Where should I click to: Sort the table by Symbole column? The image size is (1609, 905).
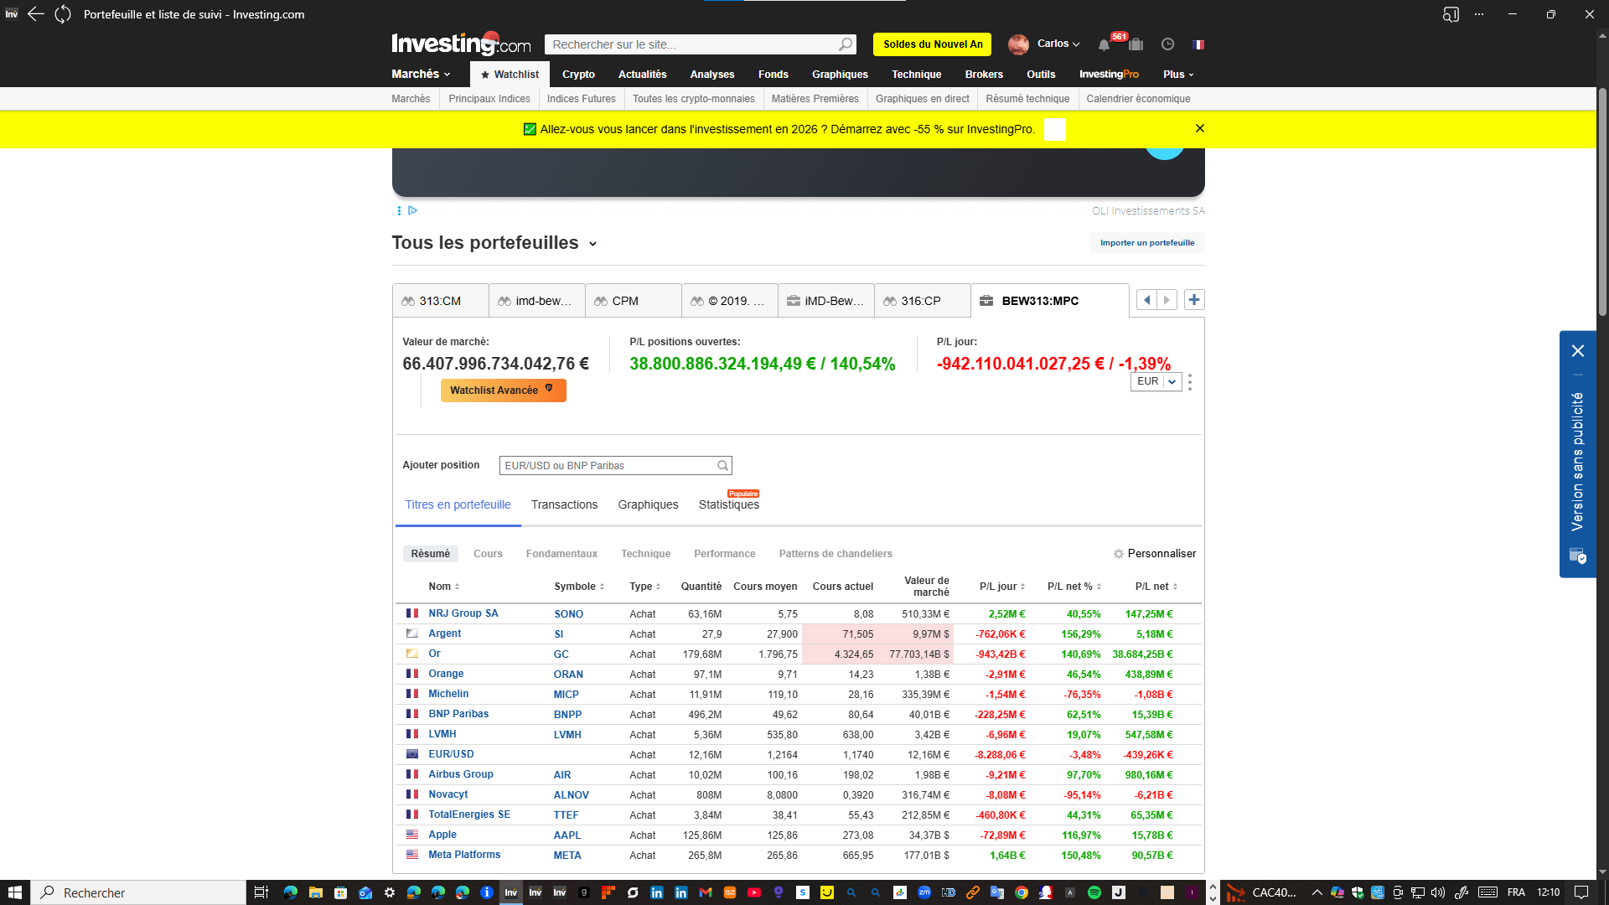pos(579,587)
